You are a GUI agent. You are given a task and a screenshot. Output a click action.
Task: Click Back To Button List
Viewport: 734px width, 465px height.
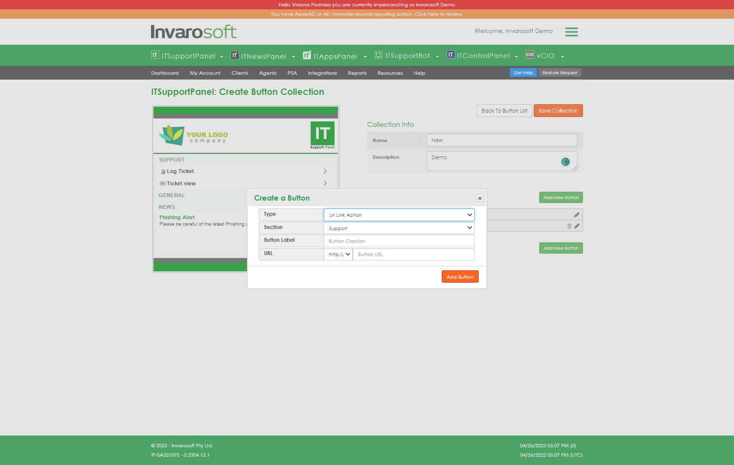[504, 111]
